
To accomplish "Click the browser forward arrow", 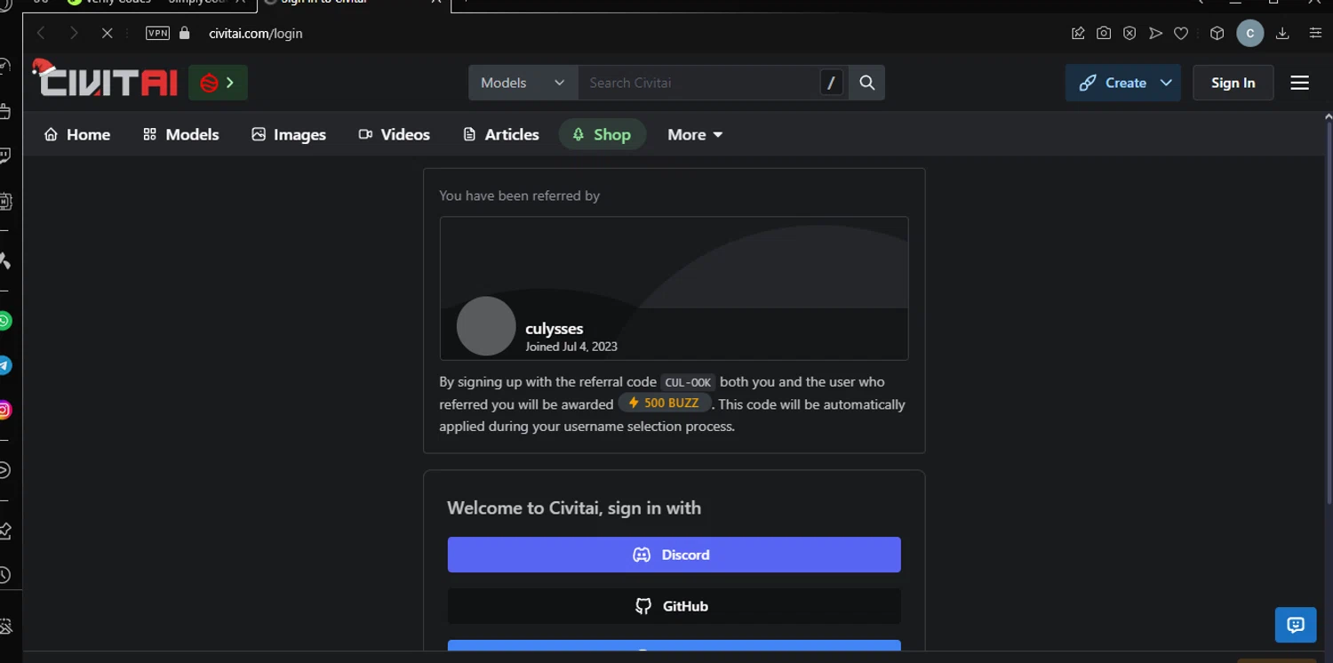I will click(x=74, y=33).
